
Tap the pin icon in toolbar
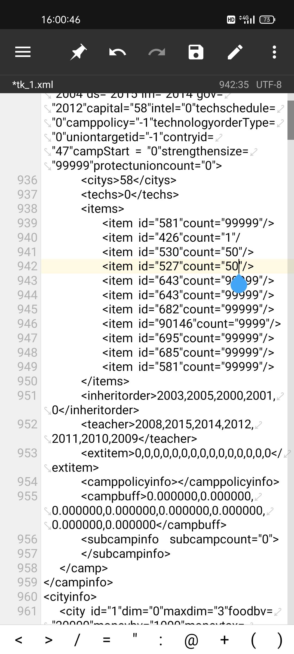78,52
